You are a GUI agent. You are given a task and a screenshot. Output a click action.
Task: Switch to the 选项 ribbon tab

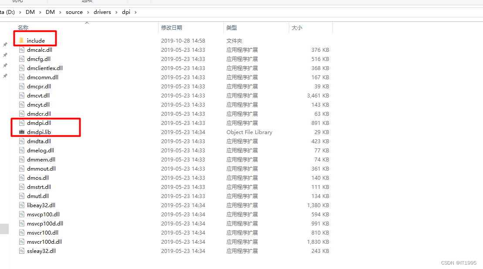tap(87, 1)
